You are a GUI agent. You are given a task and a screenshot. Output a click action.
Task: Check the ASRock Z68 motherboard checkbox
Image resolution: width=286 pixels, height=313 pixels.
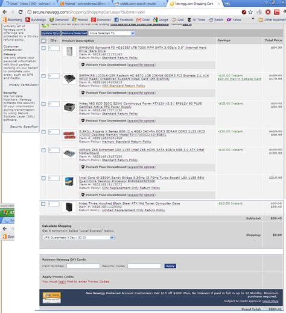coord(43,150)
